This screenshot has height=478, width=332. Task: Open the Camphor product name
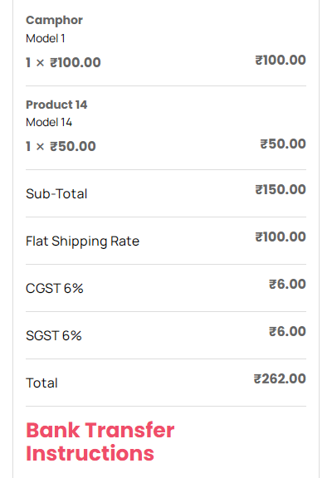point(54,21)
